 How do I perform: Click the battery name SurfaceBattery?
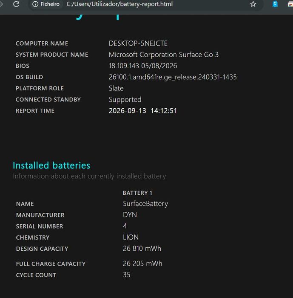click(145, 204)
